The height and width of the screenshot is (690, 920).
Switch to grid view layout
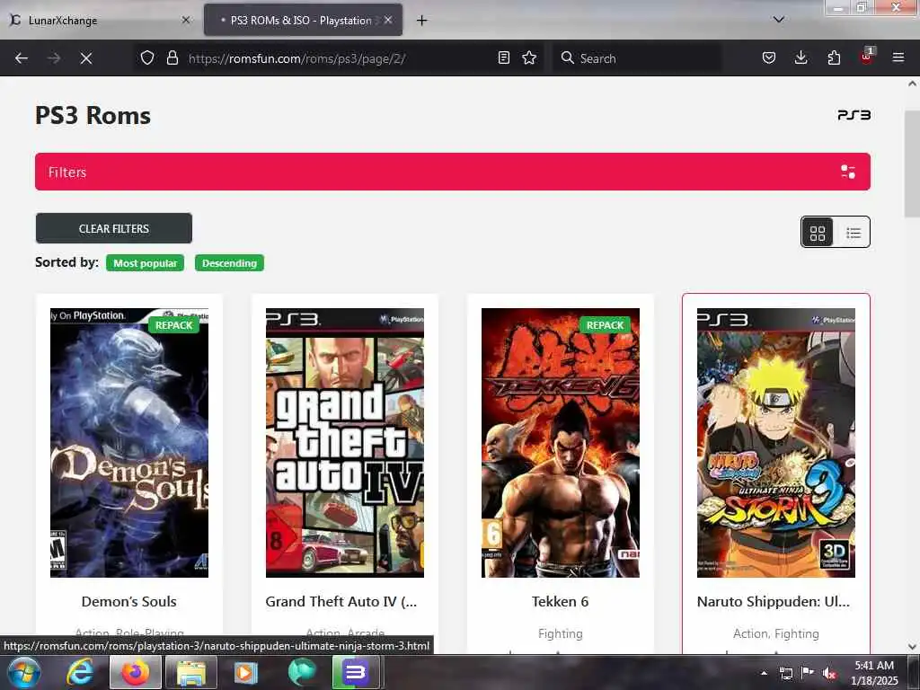click(x=818, y=233)
